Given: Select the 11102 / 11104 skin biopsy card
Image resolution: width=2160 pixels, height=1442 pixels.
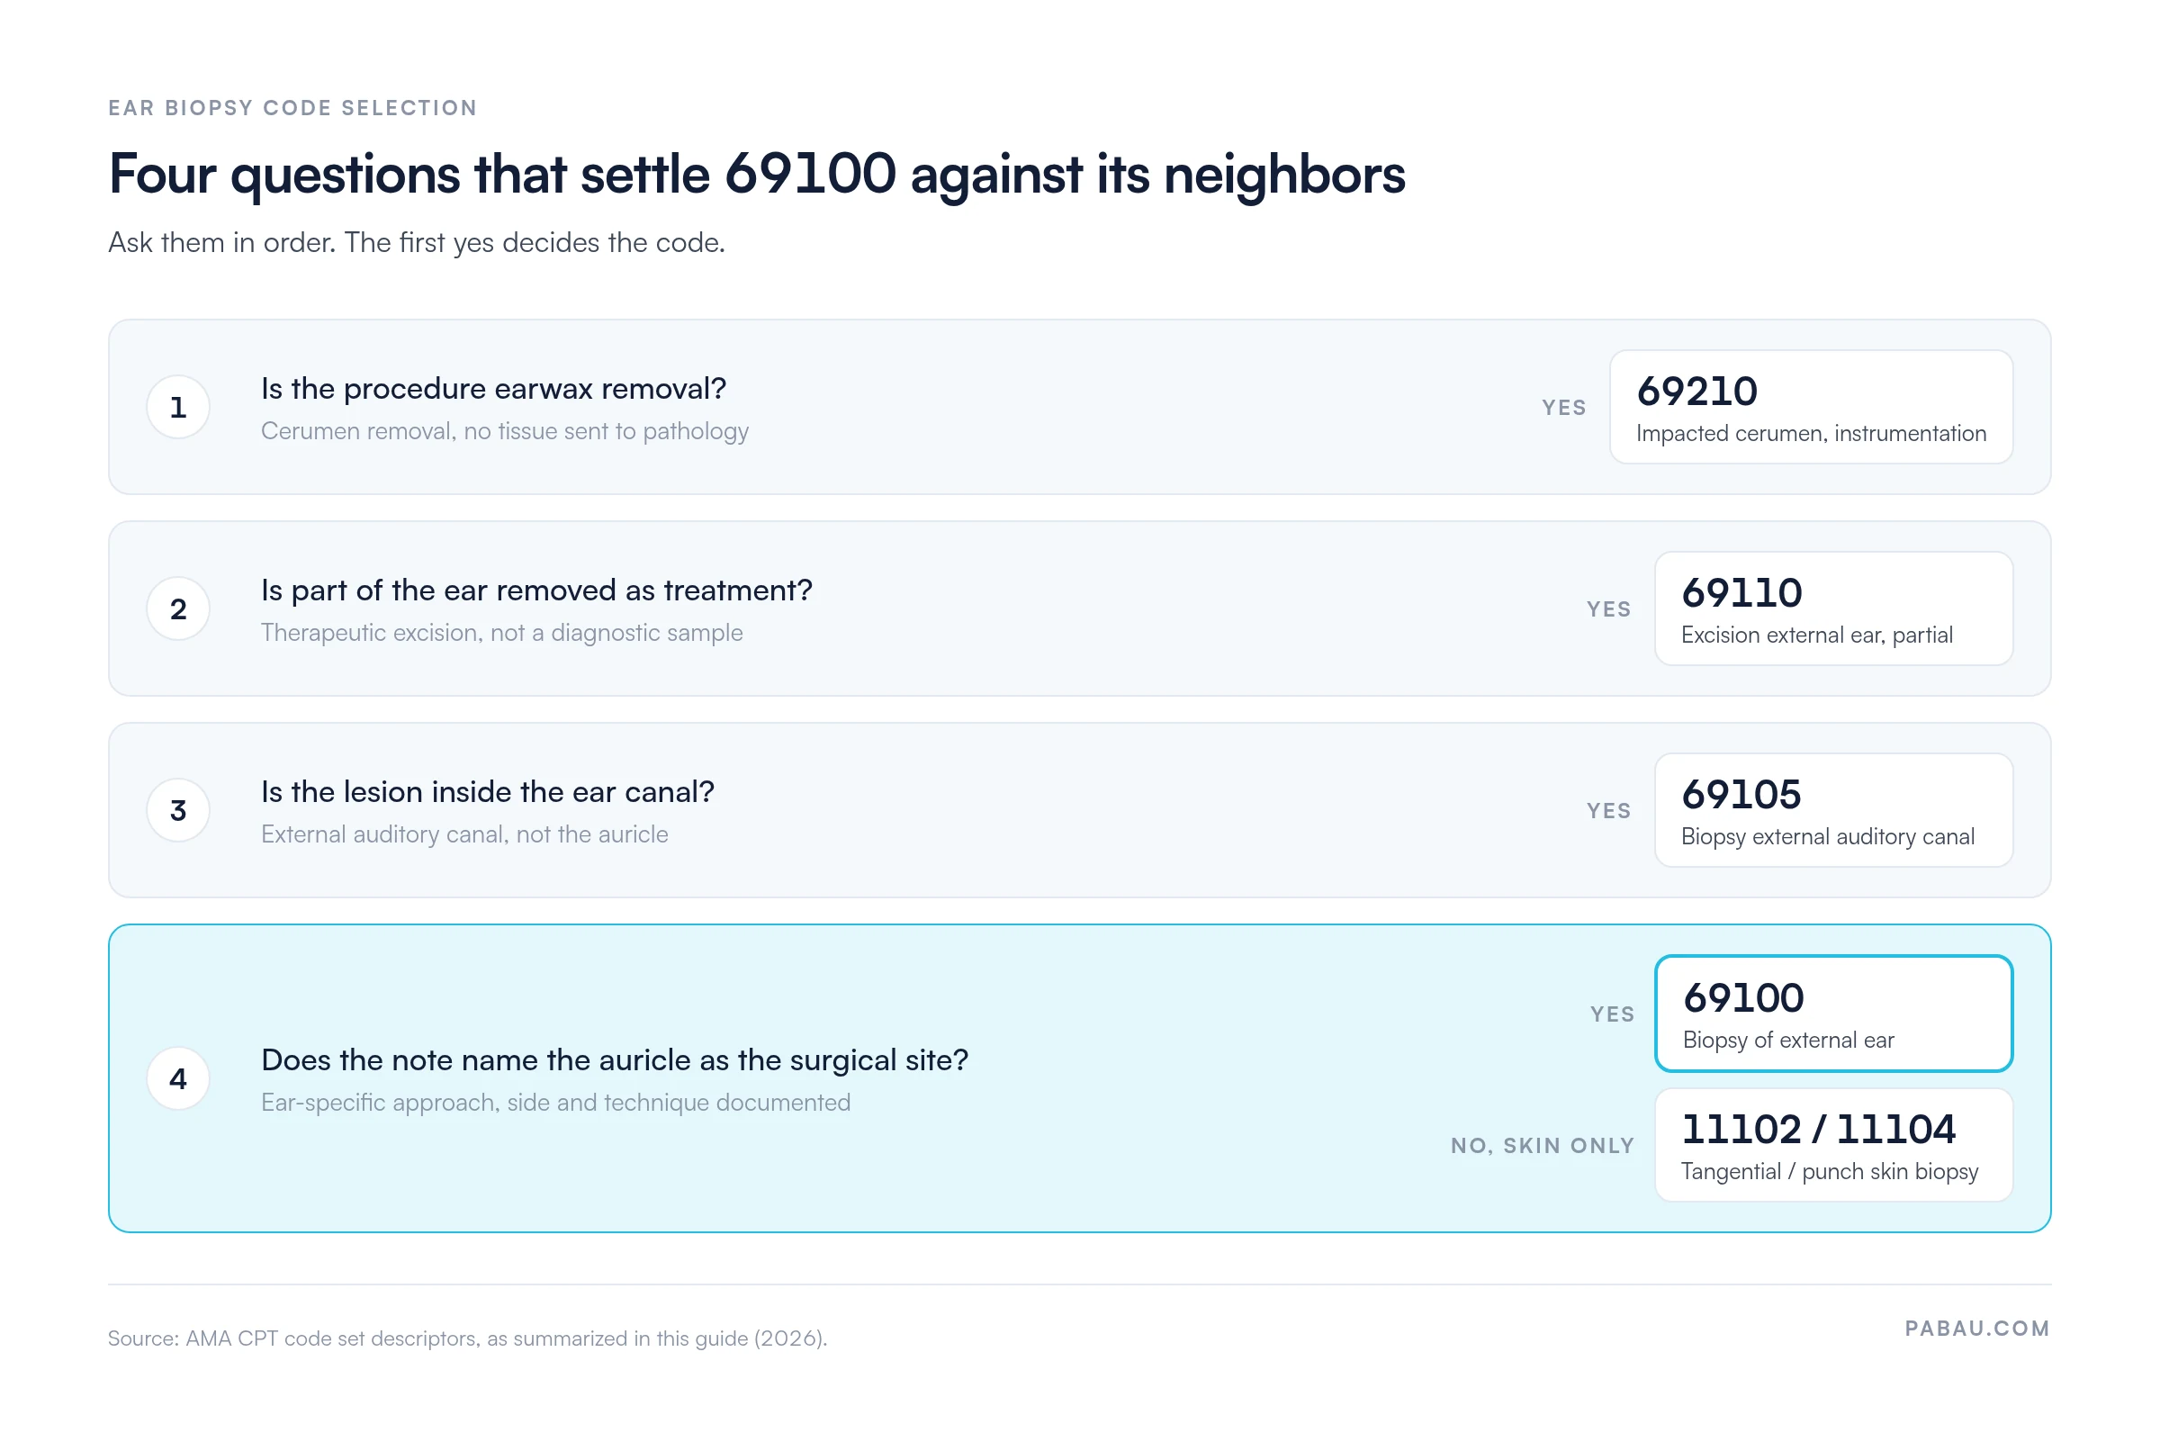Looking at the screenshot, I should click(x=1832, y=1144).
